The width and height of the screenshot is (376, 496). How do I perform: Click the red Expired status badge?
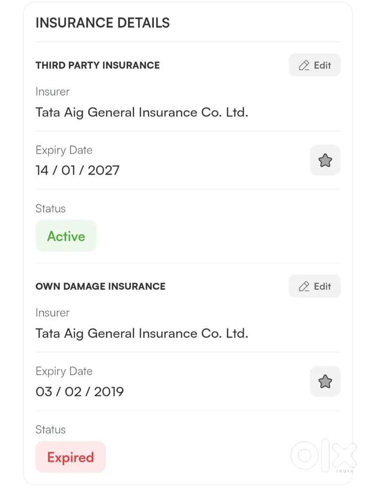[x=70, y=457]
